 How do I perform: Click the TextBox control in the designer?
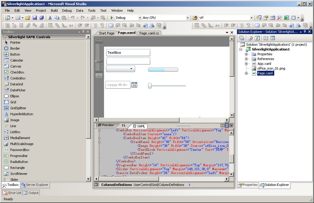pyautogui.click(x=128, y=52)
